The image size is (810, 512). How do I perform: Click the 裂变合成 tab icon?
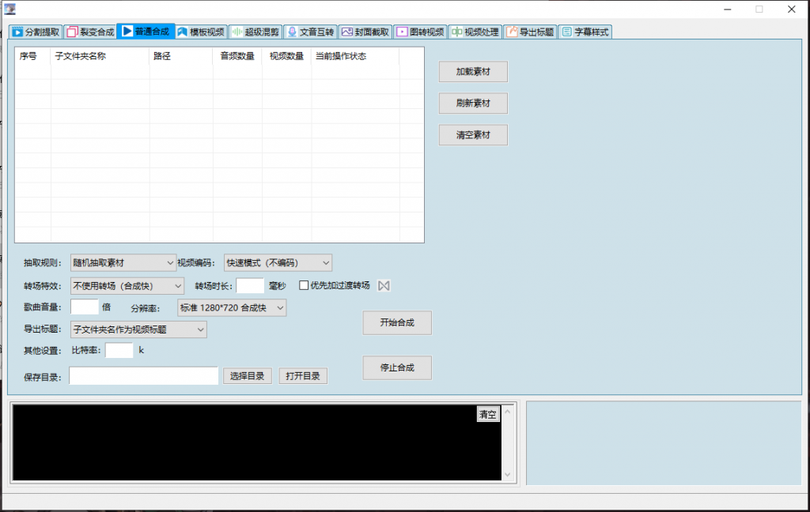click(72, 32)
